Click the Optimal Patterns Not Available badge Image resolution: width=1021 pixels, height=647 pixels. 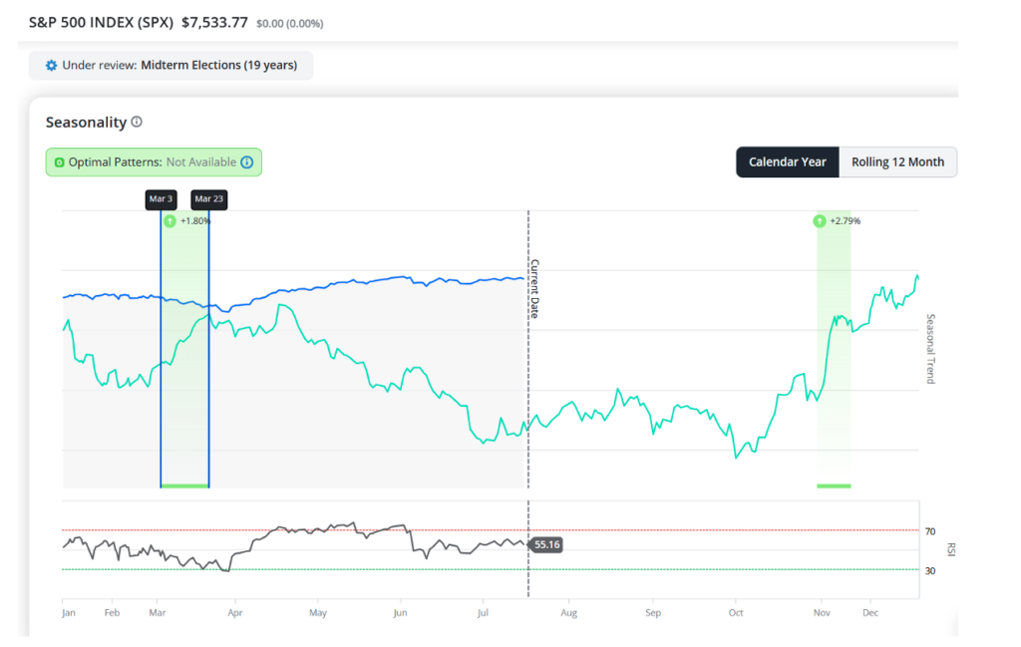154,162
